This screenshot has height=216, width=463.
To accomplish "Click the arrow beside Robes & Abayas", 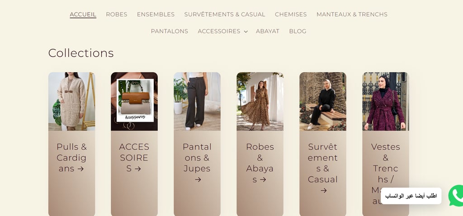I will tap(263, 179).
